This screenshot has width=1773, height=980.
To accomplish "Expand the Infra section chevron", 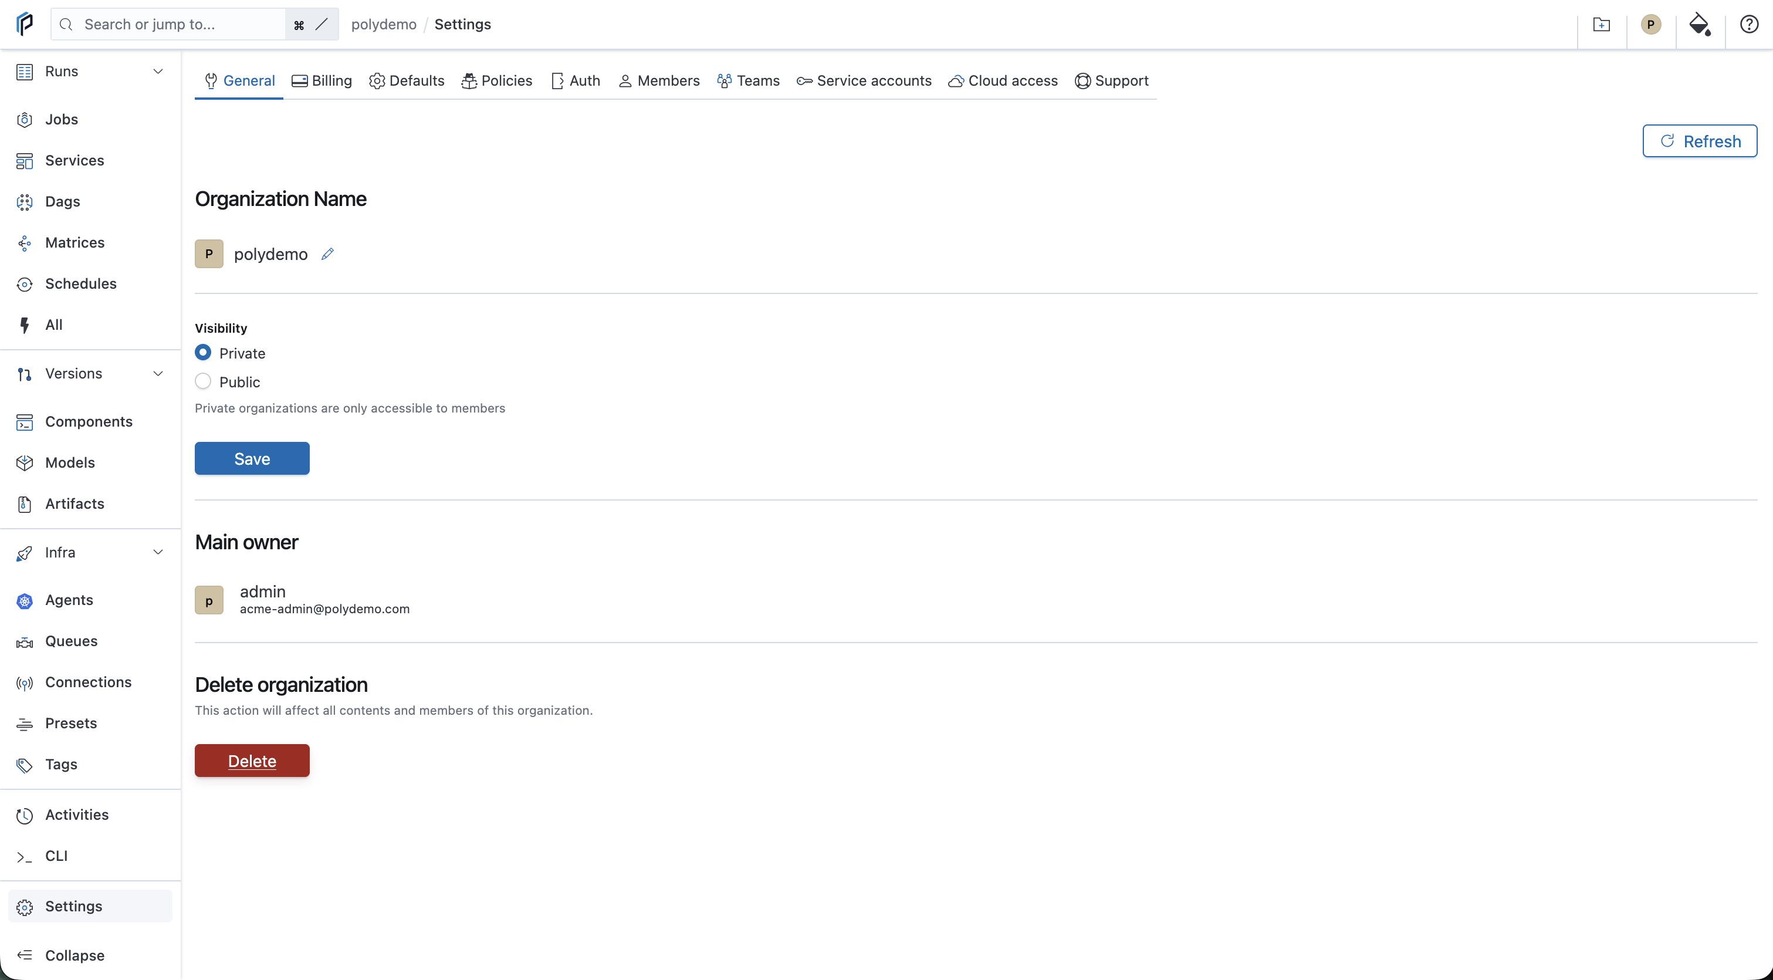I will click(158, 553).
